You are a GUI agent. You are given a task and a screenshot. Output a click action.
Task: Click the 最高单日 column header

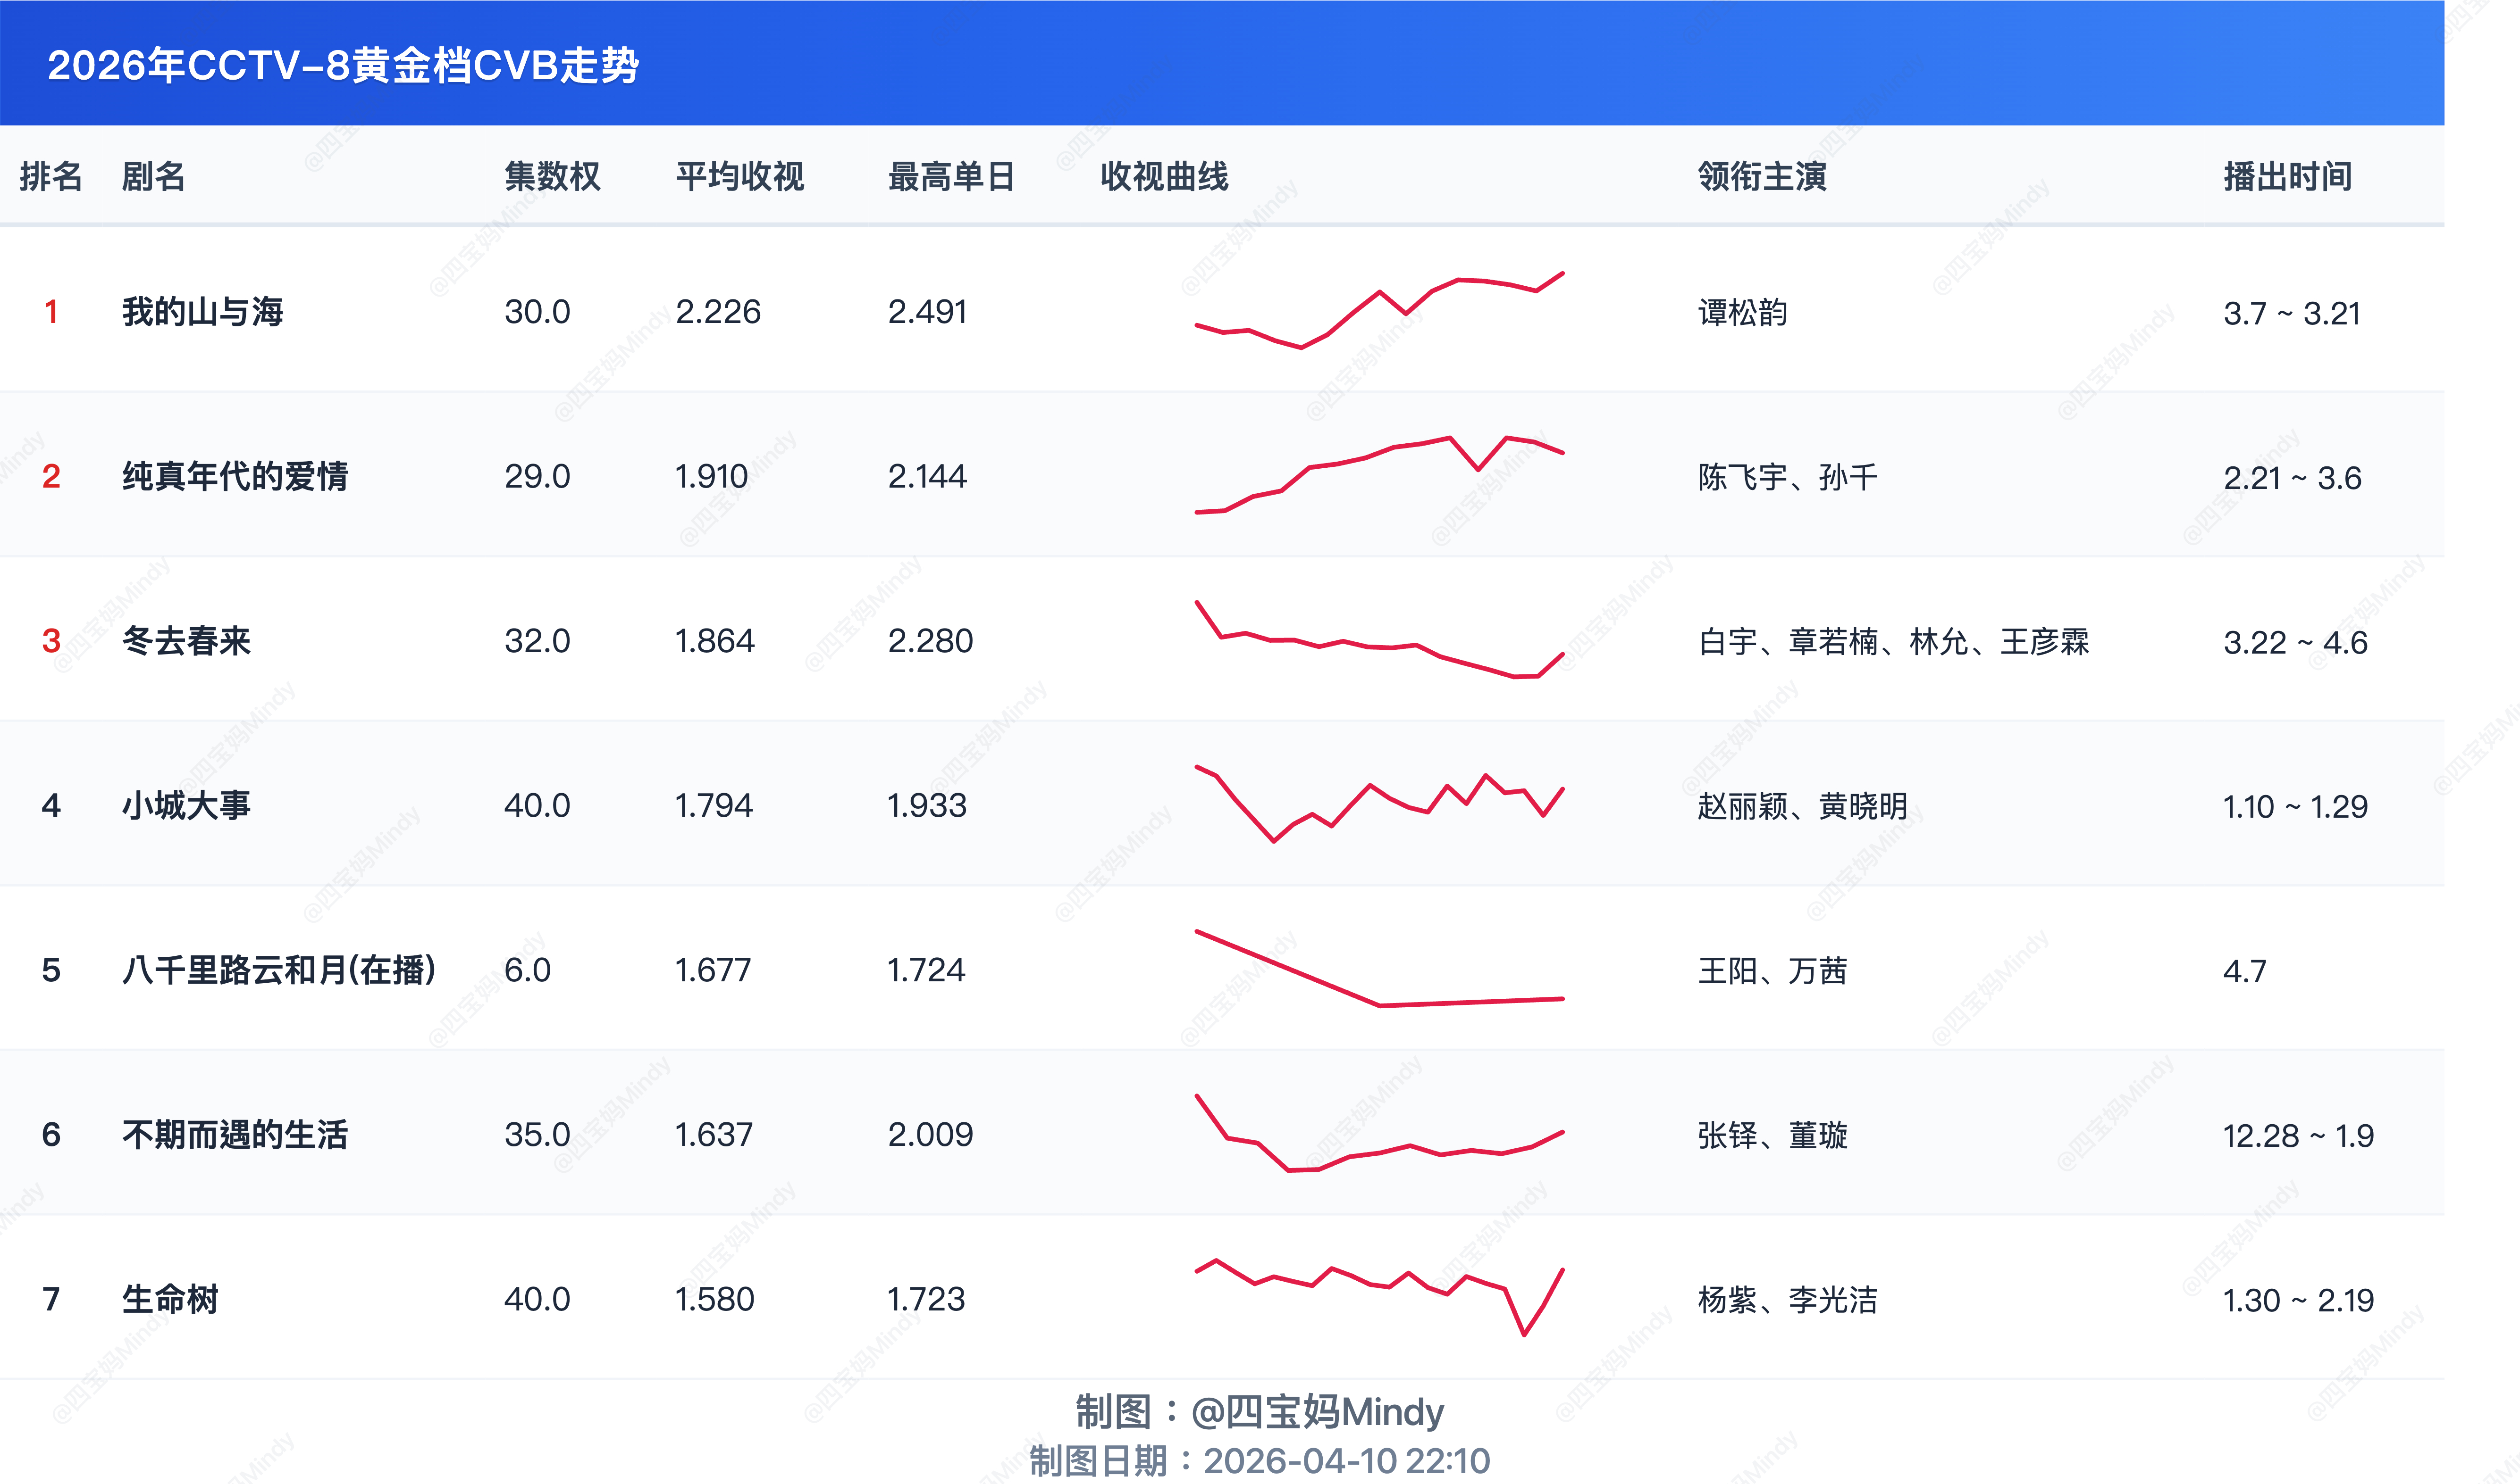(x=951, y=176)
